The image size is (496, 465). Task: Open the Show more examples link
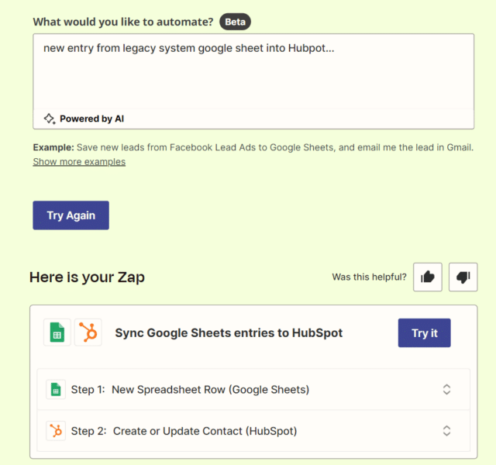point(79,162)
